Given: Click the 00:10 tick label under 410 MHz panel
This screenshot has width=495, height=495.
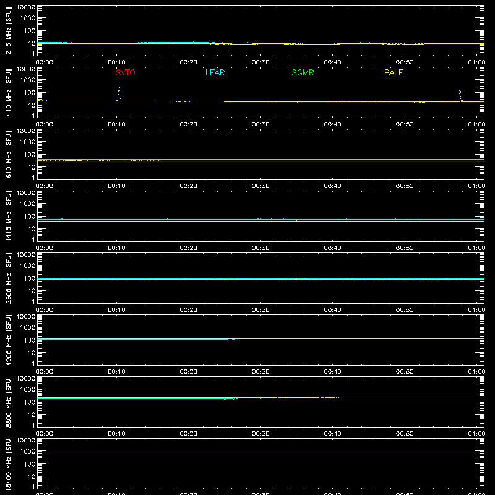Looking at the screenshot, I should pos(116,124).
